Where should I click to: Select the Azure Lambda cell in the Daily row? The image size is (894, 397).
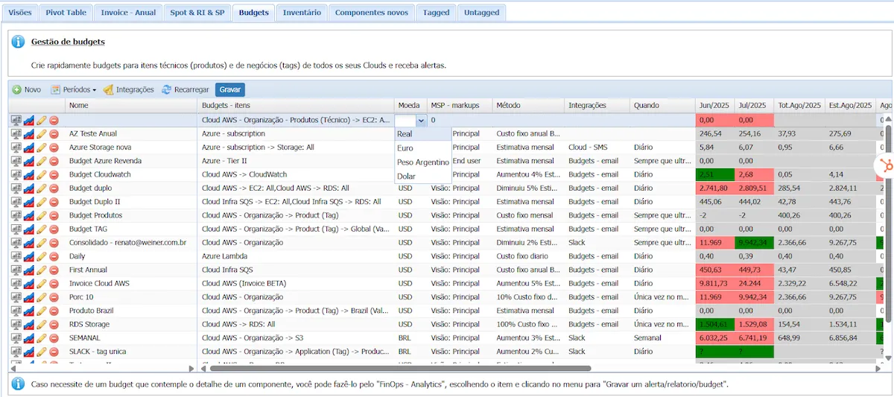pos(296,256)
